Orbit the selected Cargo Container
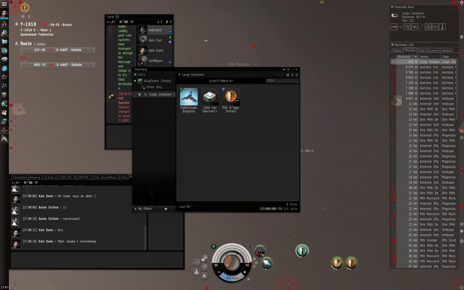Image resolution: width=464 pixels, height=290 pixels. point(415,27)
